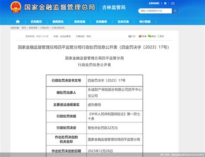The height and width of the screenshot is (157, 205).
Task: Click the 无障碍浏览 link at top
Action: (x=154, y=3)
